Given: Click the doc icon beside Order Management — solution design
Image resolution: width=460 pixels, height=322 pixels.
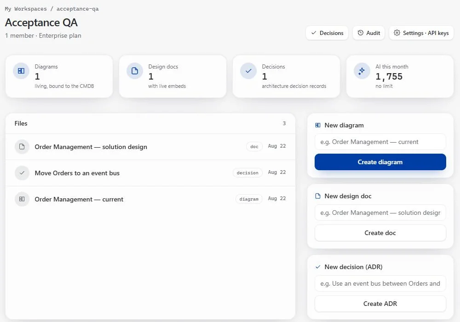Looking at the screenshot, I should [x=22, y=147].
